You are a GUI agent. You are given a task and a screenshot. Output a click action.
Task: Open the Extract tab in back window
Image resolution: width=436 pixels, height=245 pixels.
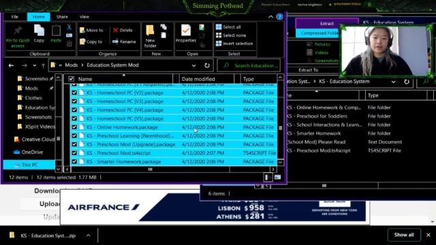coord(327,23)
